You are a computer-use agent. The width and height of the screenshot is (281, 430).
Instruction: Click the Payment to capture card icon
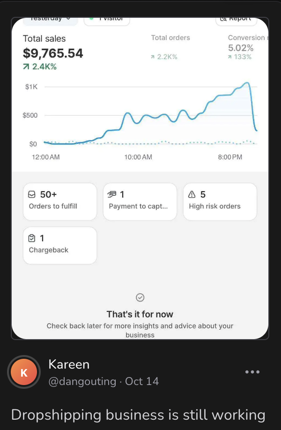(111, 194)
